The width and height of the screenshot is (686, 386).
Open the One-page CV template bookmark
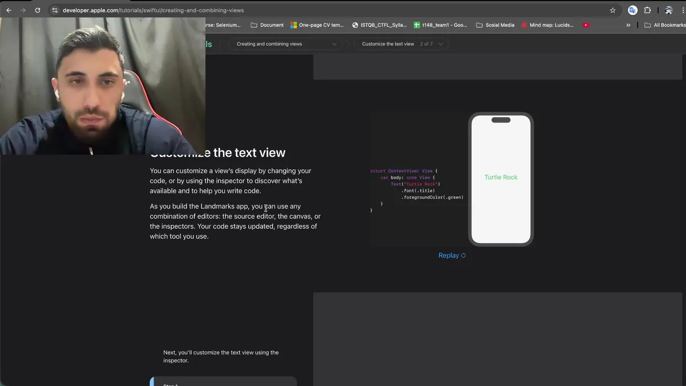pos(317,25)
